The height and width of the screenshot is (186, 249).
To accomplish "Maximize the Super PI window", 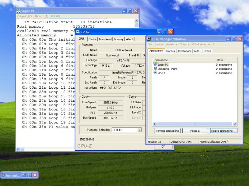I will tap(130, 11).
